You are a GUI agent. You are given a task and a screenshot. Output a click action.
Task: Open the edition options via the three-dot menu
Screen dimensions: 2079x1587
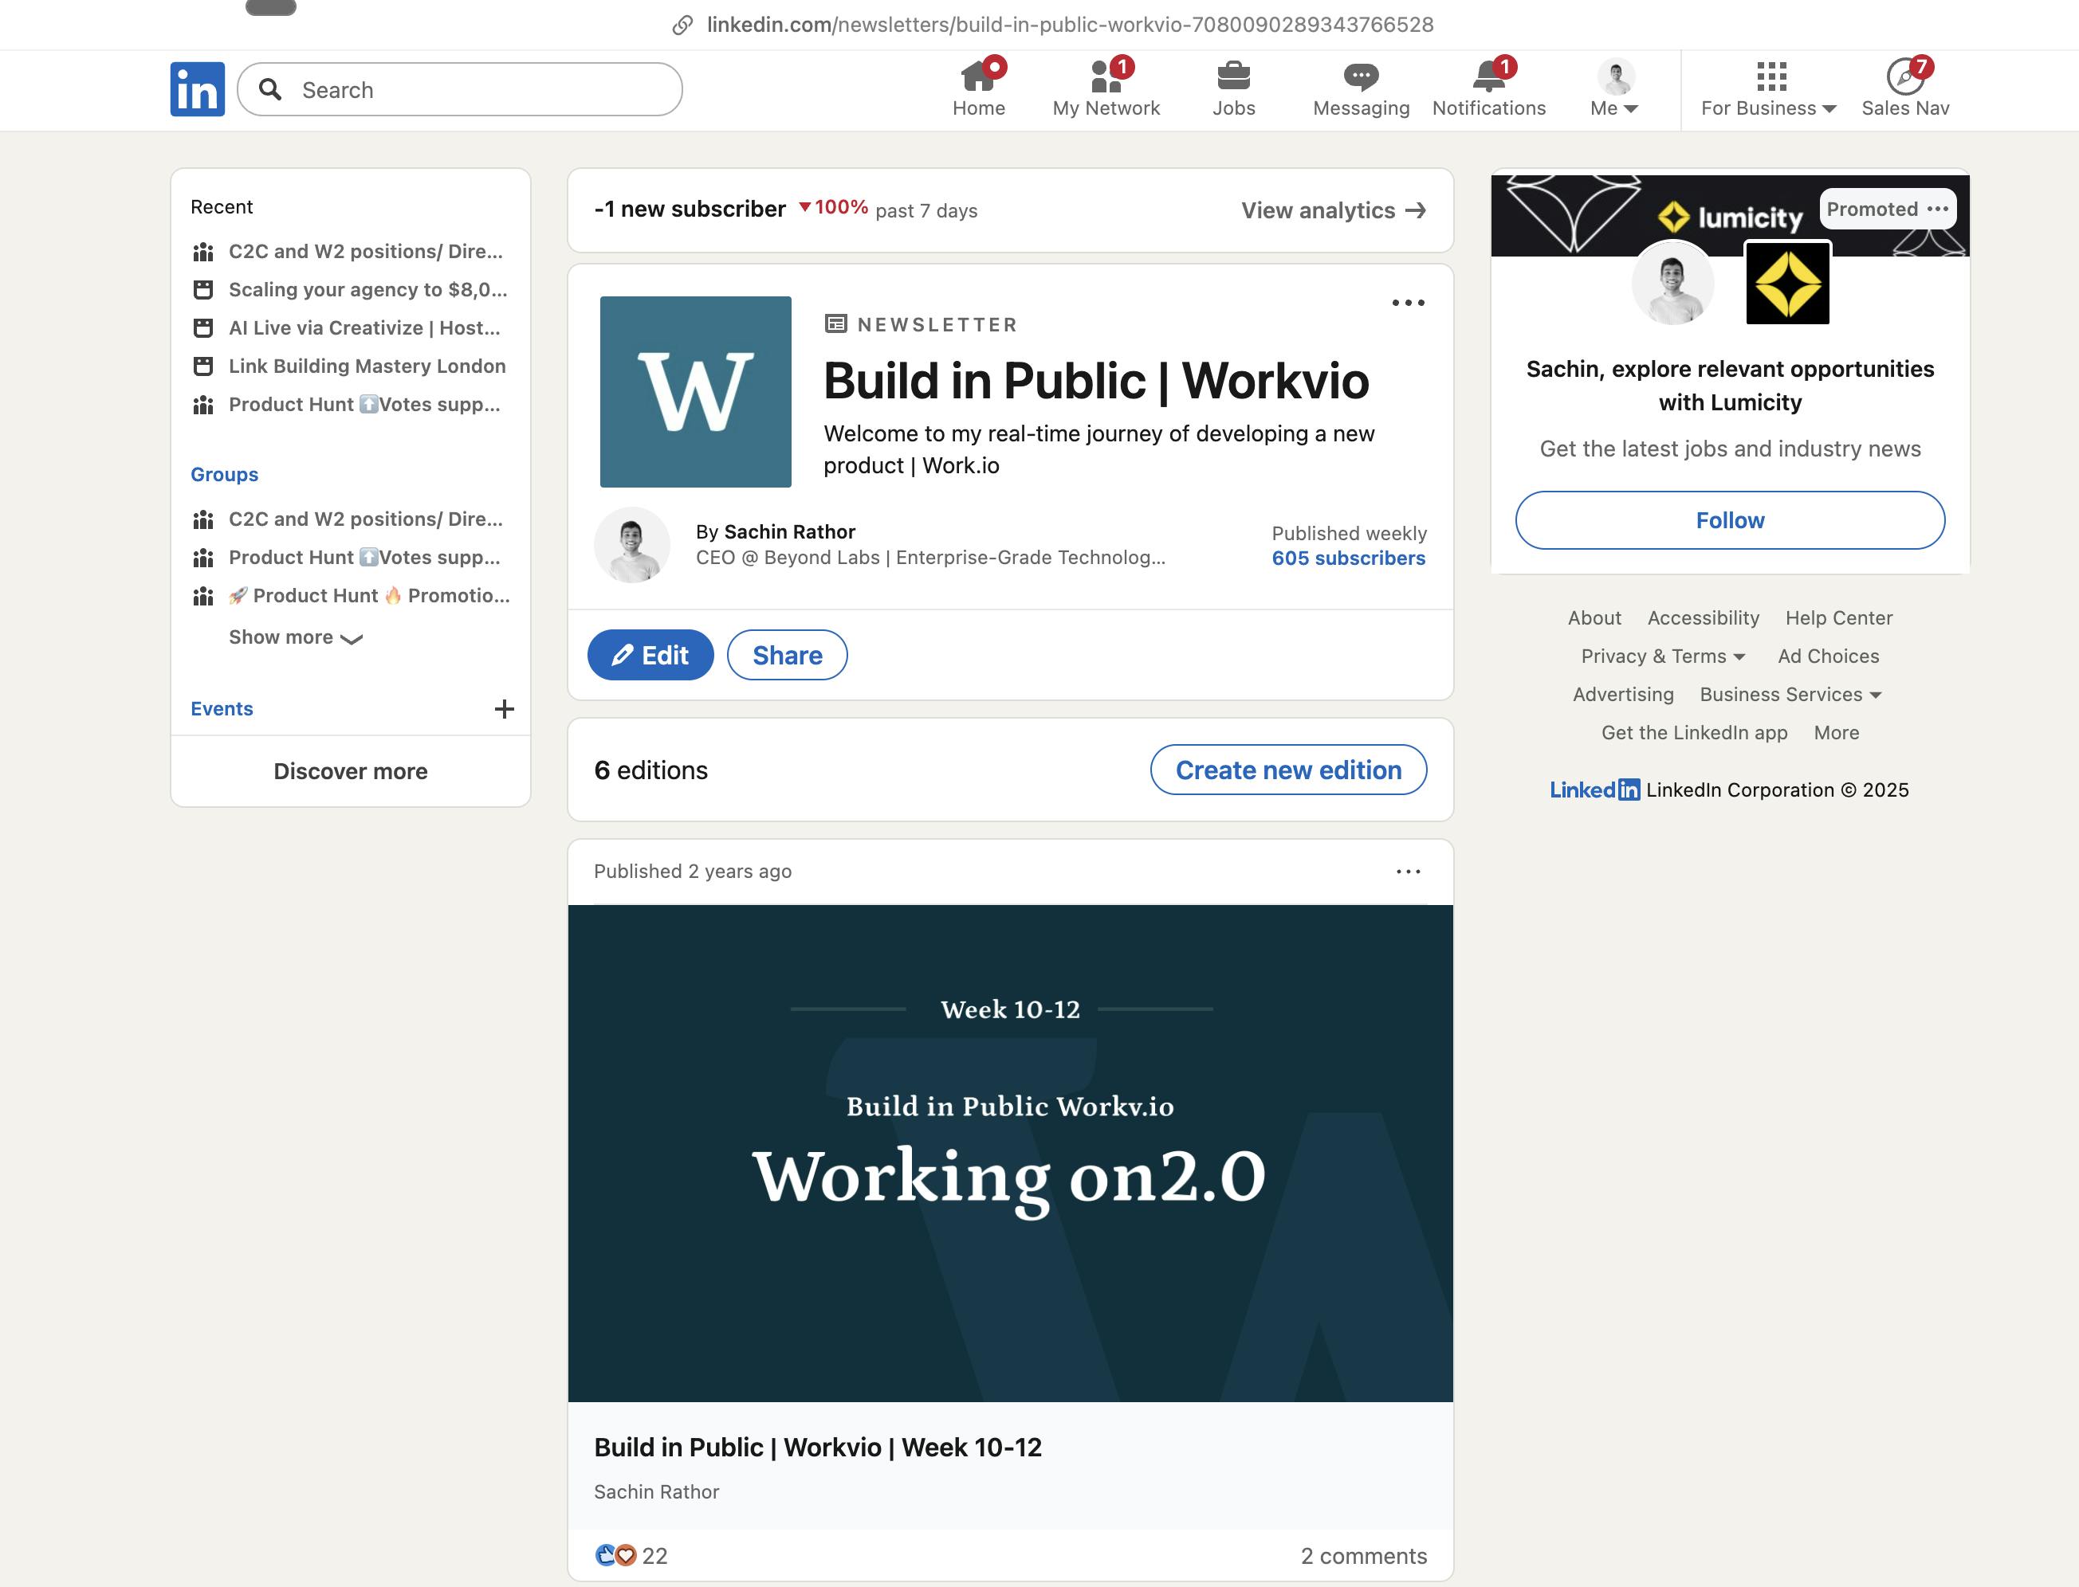tap(1405, 871)
